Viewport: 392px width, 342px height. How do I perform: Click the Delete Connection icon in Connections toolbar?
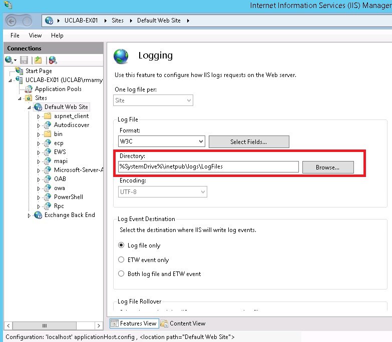coord(53,60)
